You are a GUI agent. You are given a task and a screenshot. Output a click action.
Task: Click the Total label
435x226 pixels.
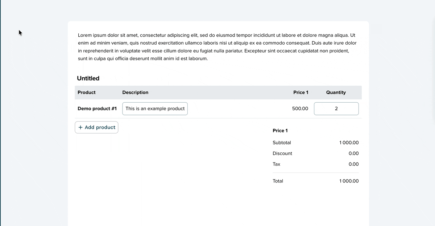coord(278,181)
